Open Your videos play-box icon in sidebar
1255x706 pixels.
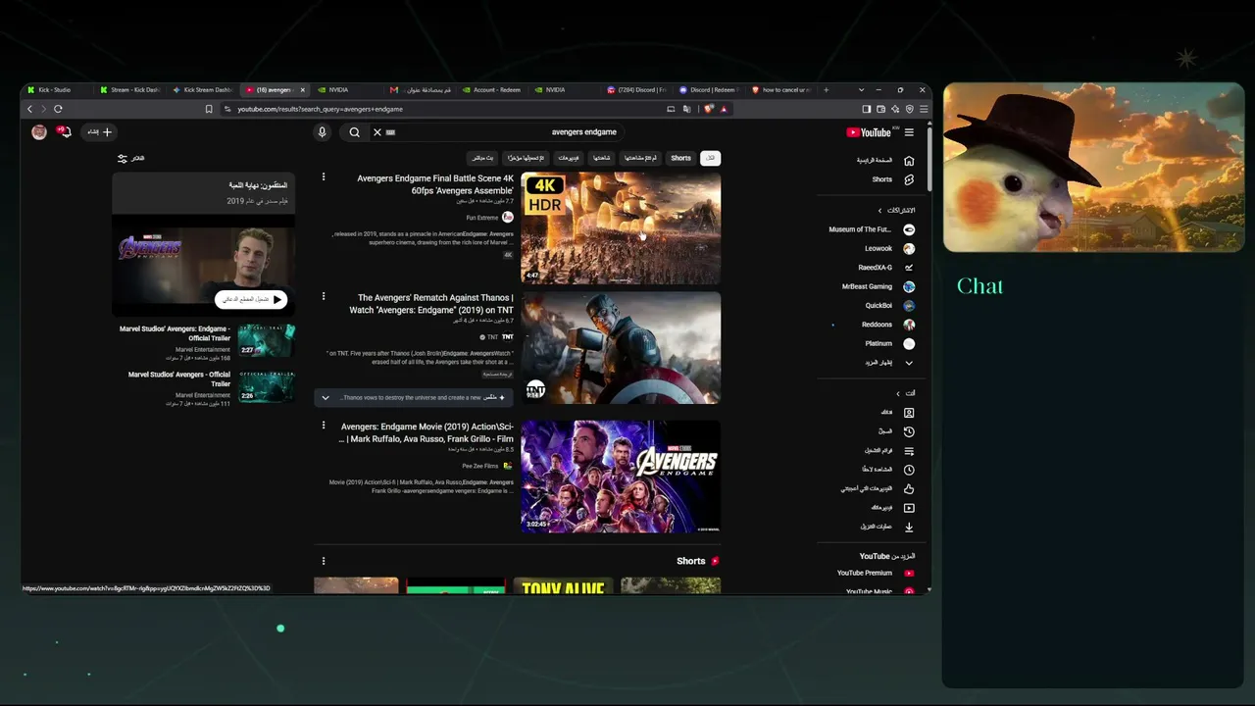[x=909, y=508]
